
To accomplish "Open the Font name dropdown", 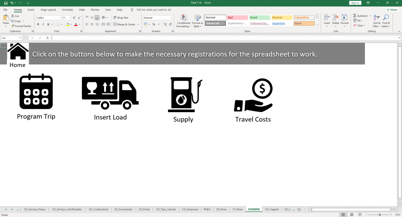I will coord(60,18).
